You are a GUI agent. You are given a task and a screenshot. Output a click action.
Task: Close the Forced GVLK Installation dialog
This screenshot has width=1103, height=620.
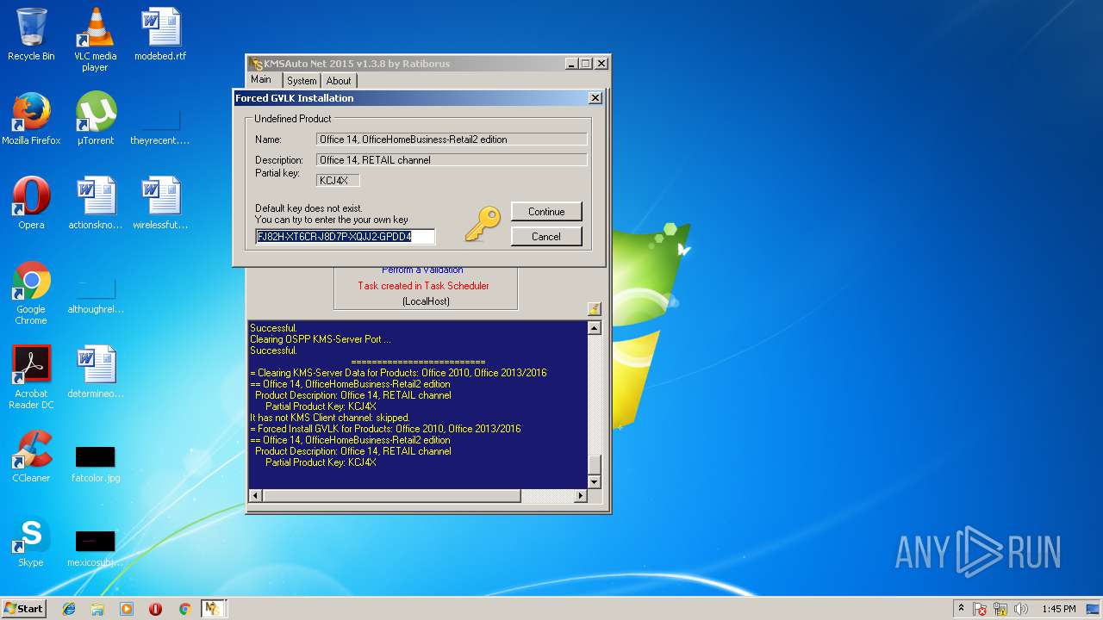coord(595,98)
